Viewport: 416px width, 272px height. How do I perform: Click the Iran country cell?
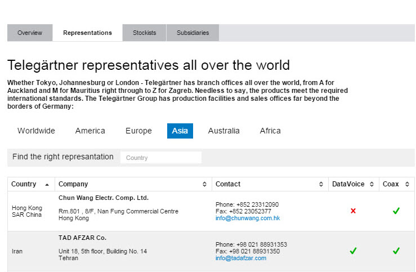tap(31, 251)
